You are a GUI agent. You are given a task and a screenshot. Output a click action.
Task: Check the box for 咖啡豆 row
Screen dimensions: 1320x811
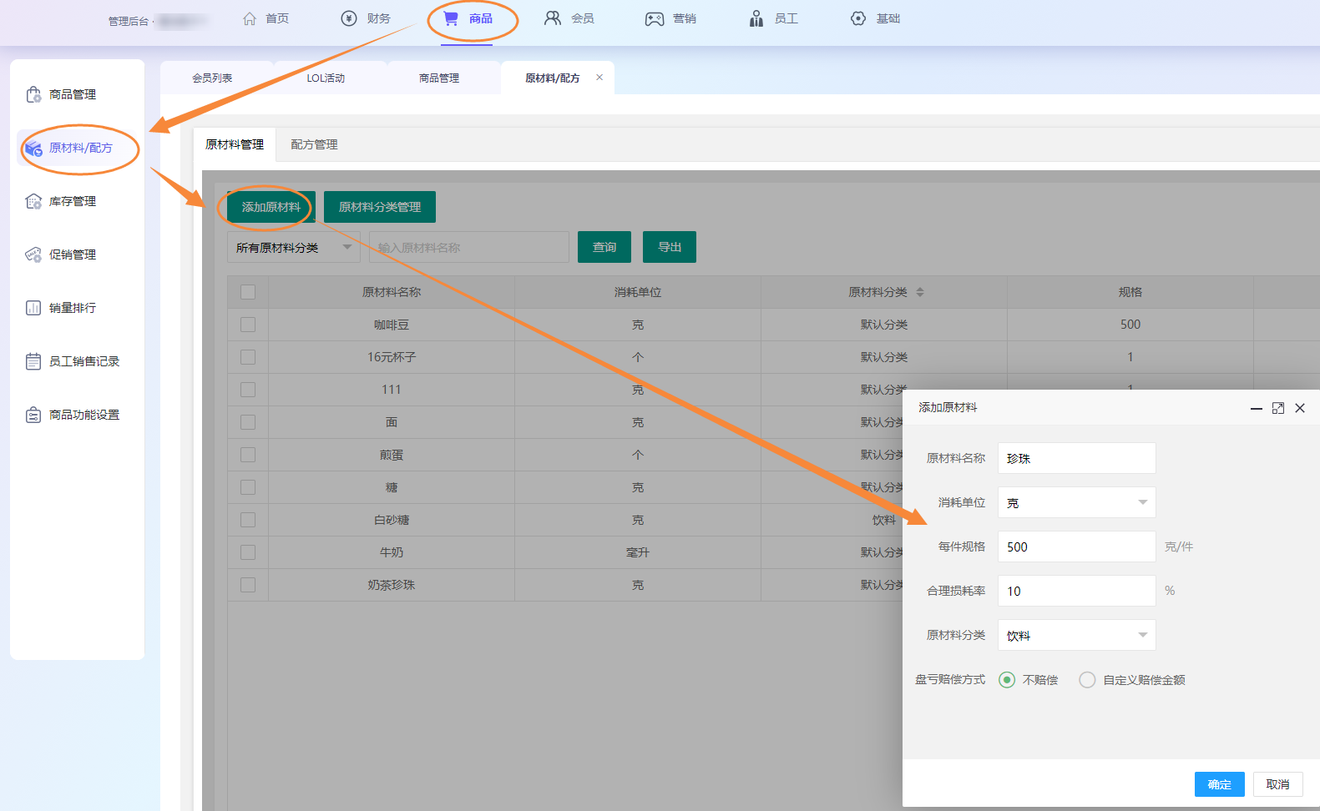pyautogui.click(x=248, y=325)
